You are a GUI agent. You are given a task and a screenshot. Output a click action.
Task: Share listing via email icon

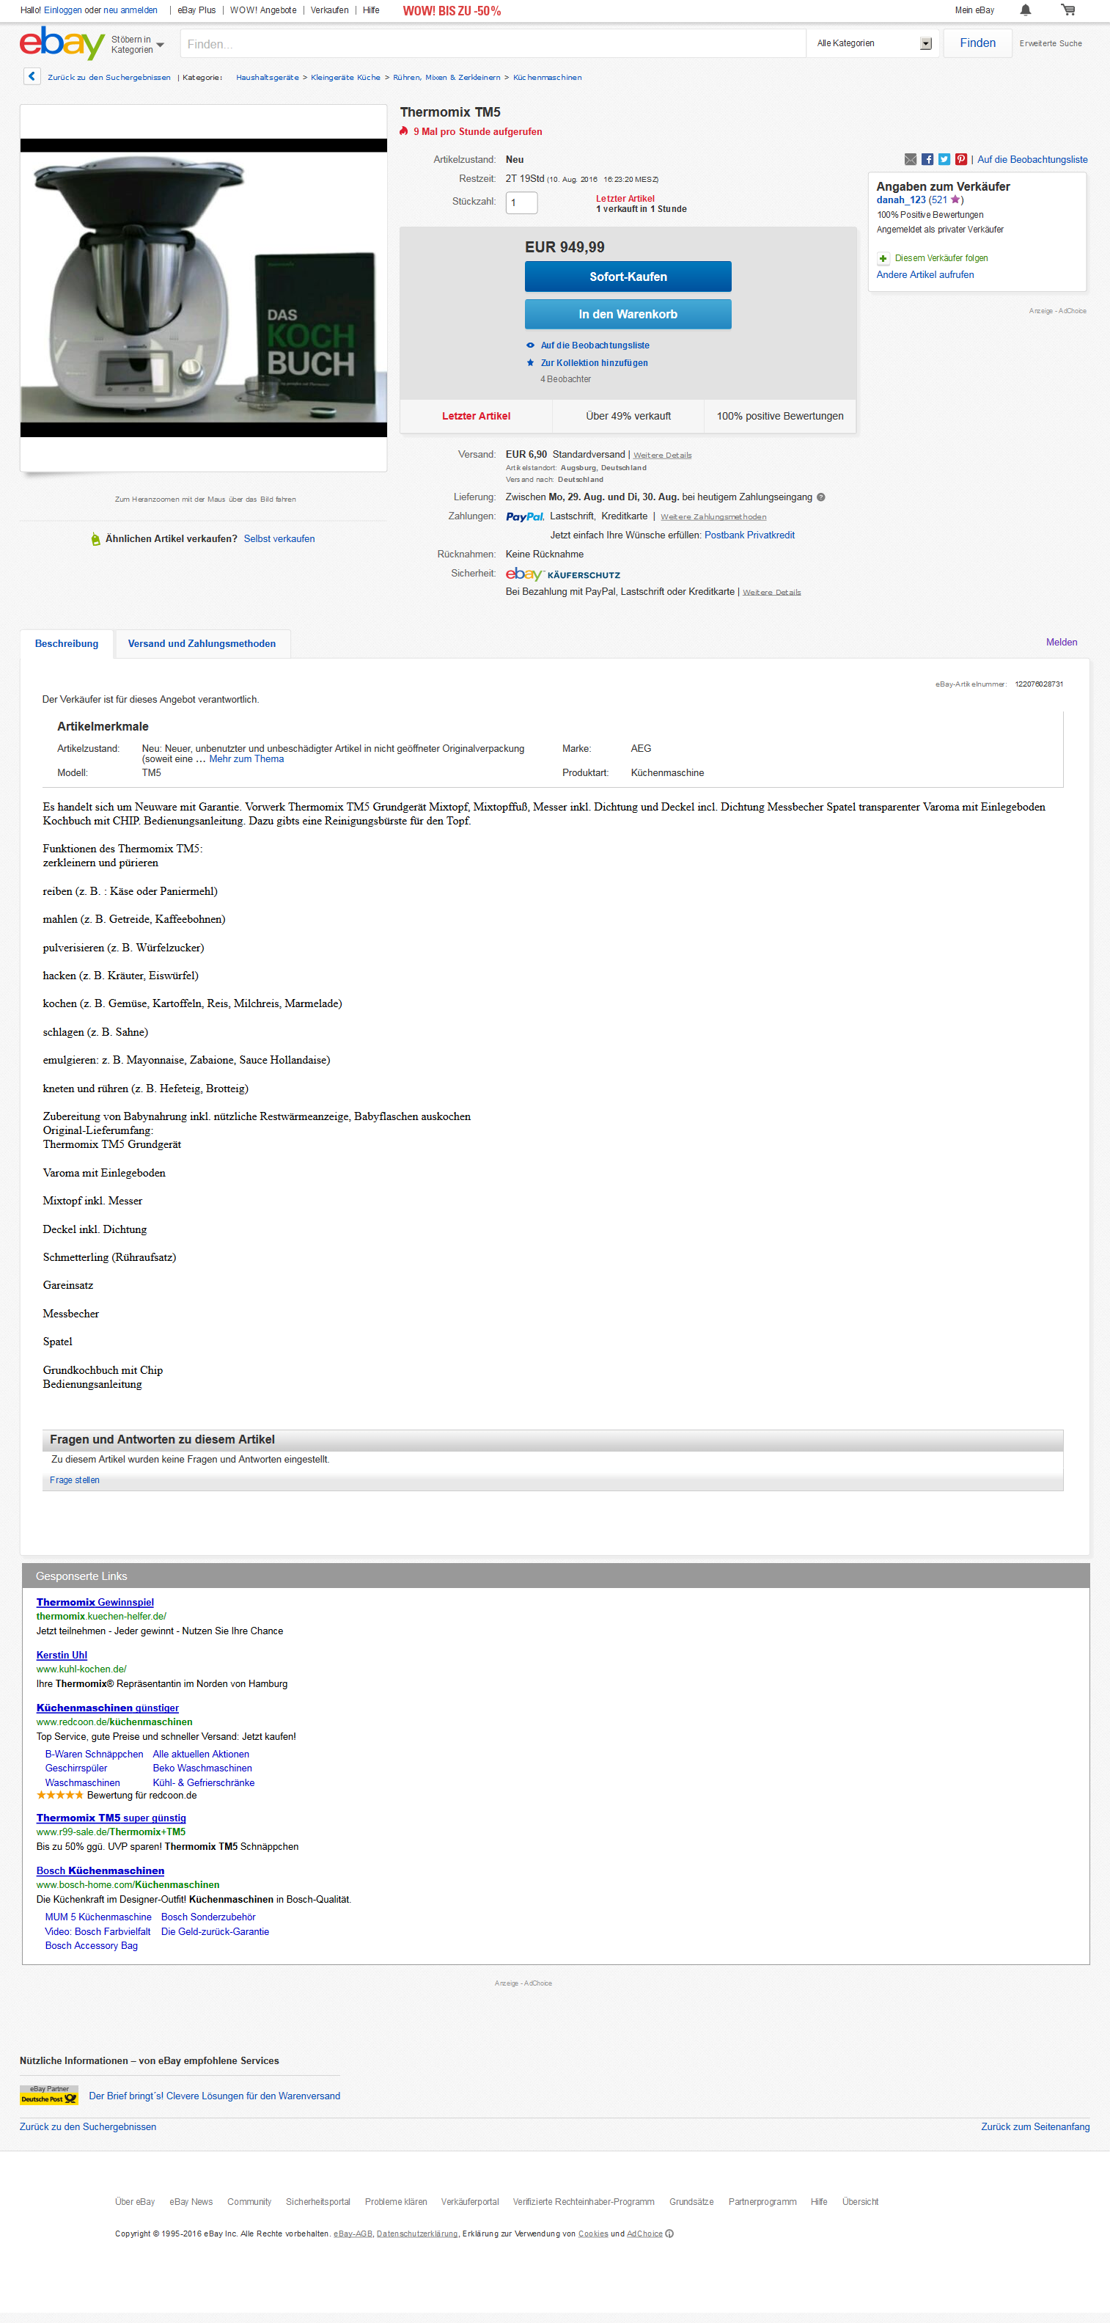click(911, 160)
